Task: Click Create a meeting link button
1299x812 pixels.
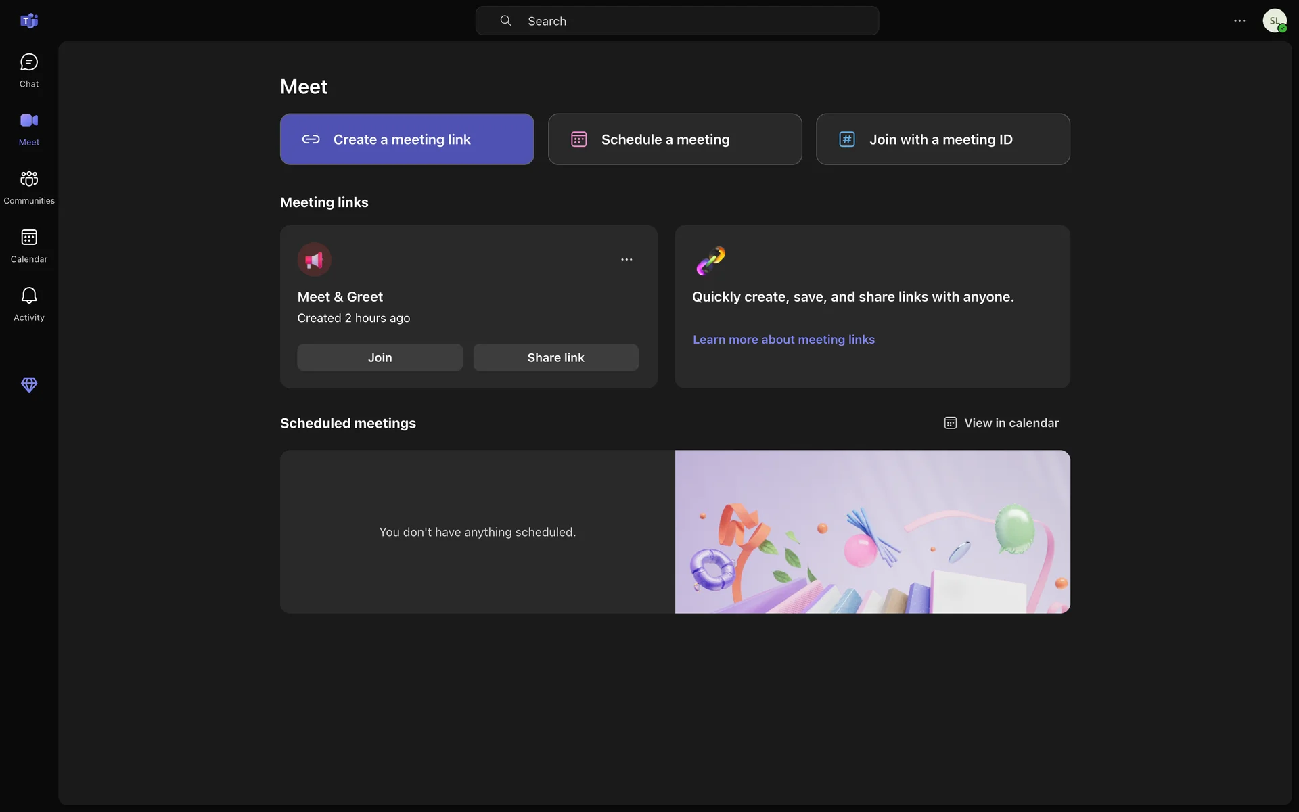Action: coord(407,139)
